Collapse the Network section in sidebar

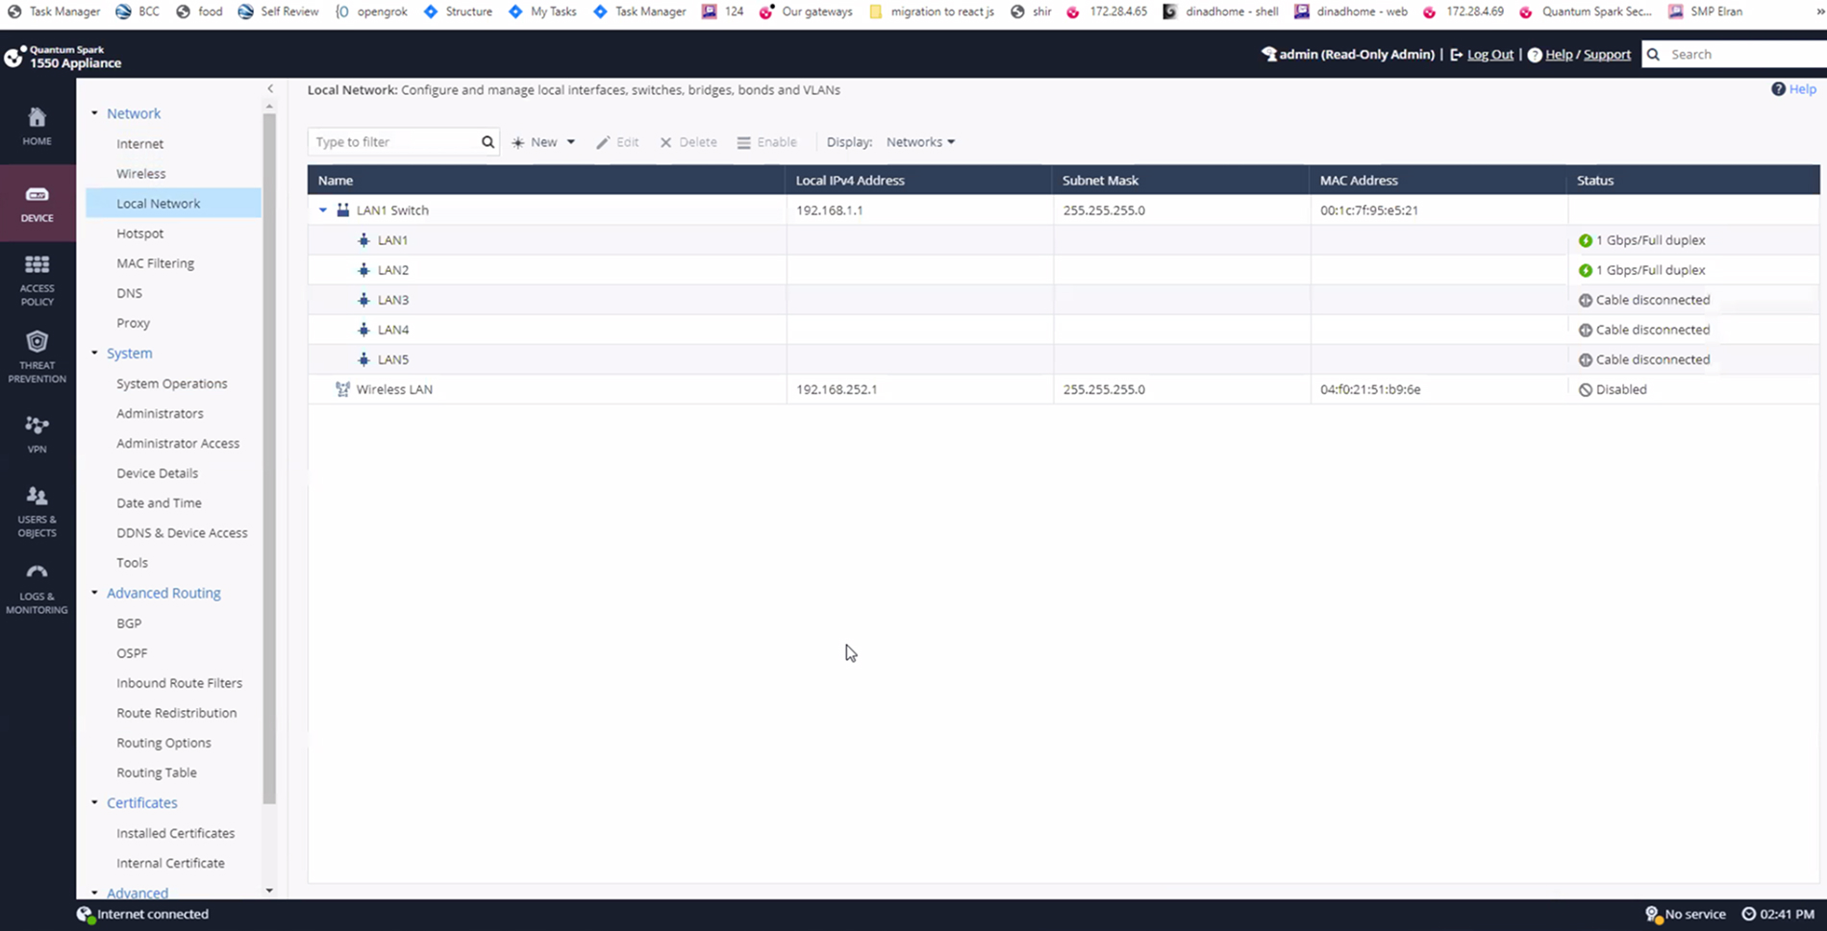point(94,113)
